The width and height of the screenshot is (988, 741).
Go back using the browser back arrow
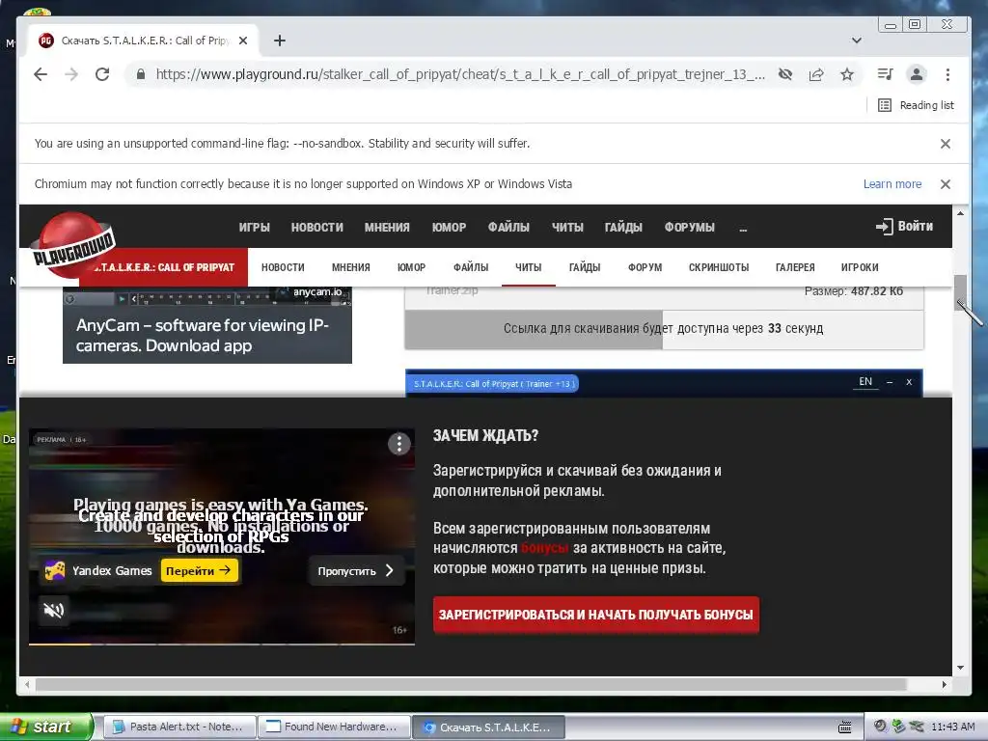[x=41, y=74]
